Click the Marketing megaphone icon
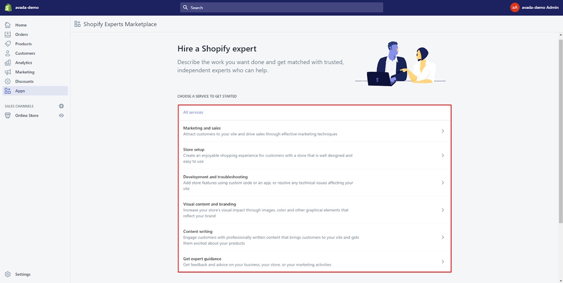This screenshot has width=563, height=283. [x=8, y=72]
